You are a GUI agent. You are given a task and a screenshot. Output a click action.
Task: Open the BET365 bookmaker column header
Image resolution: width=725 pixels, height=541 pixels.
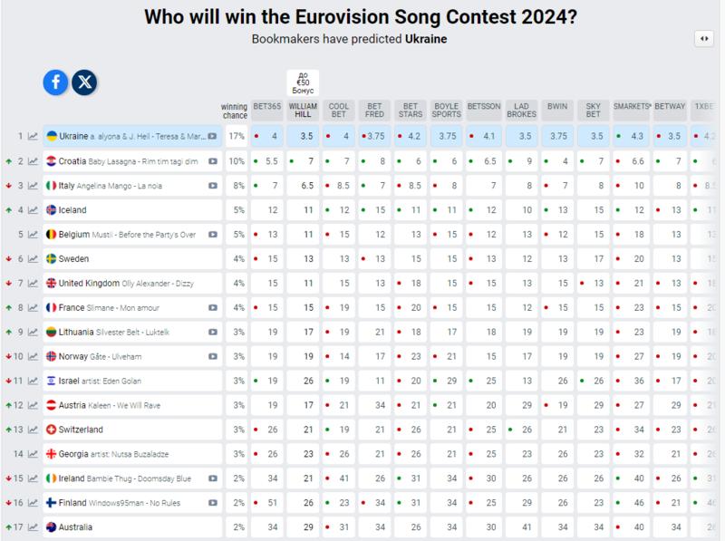[x=269, y=109]
